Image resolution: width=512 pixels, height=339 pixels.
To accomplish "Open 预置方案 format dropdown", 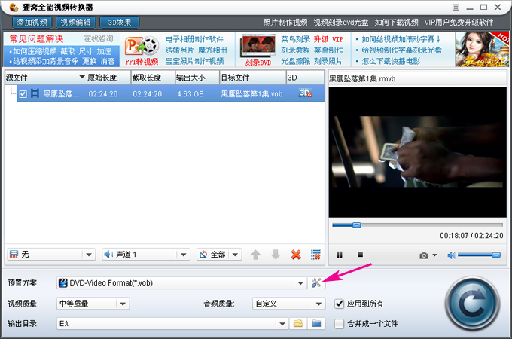I will [300, 282].
